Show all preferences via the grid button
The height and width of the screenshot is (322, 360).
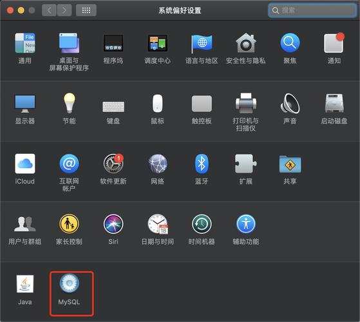tap(86, 10)
